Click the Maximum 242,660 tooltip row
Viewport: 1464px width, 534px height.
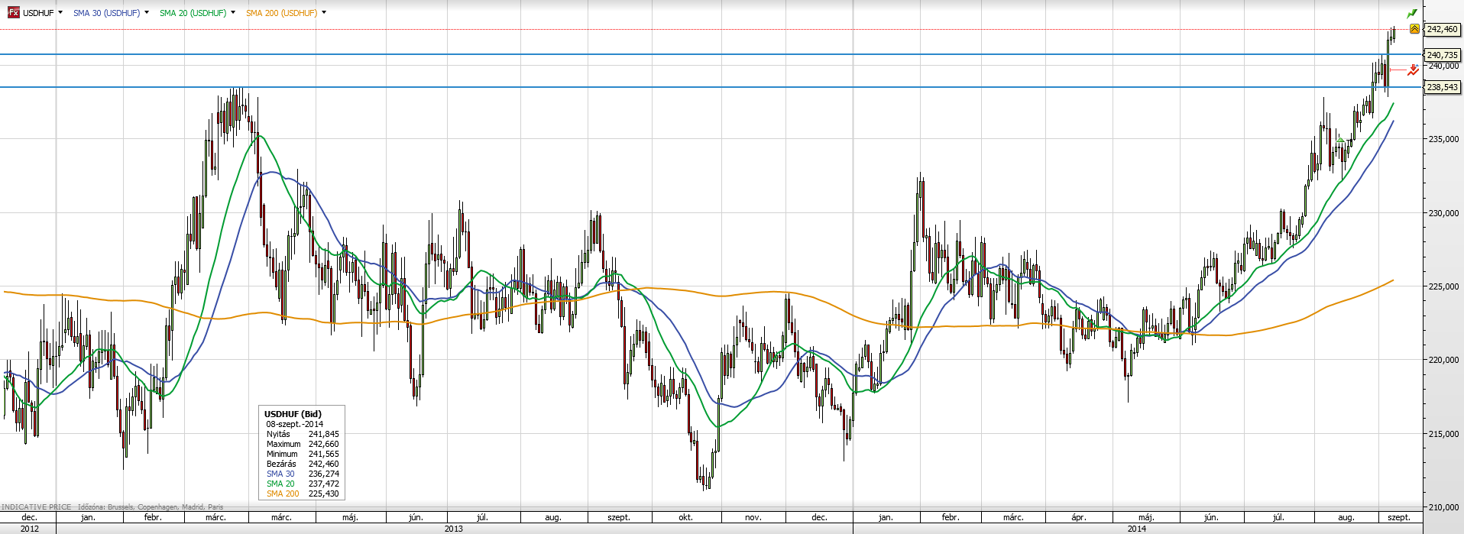(303, 444)
